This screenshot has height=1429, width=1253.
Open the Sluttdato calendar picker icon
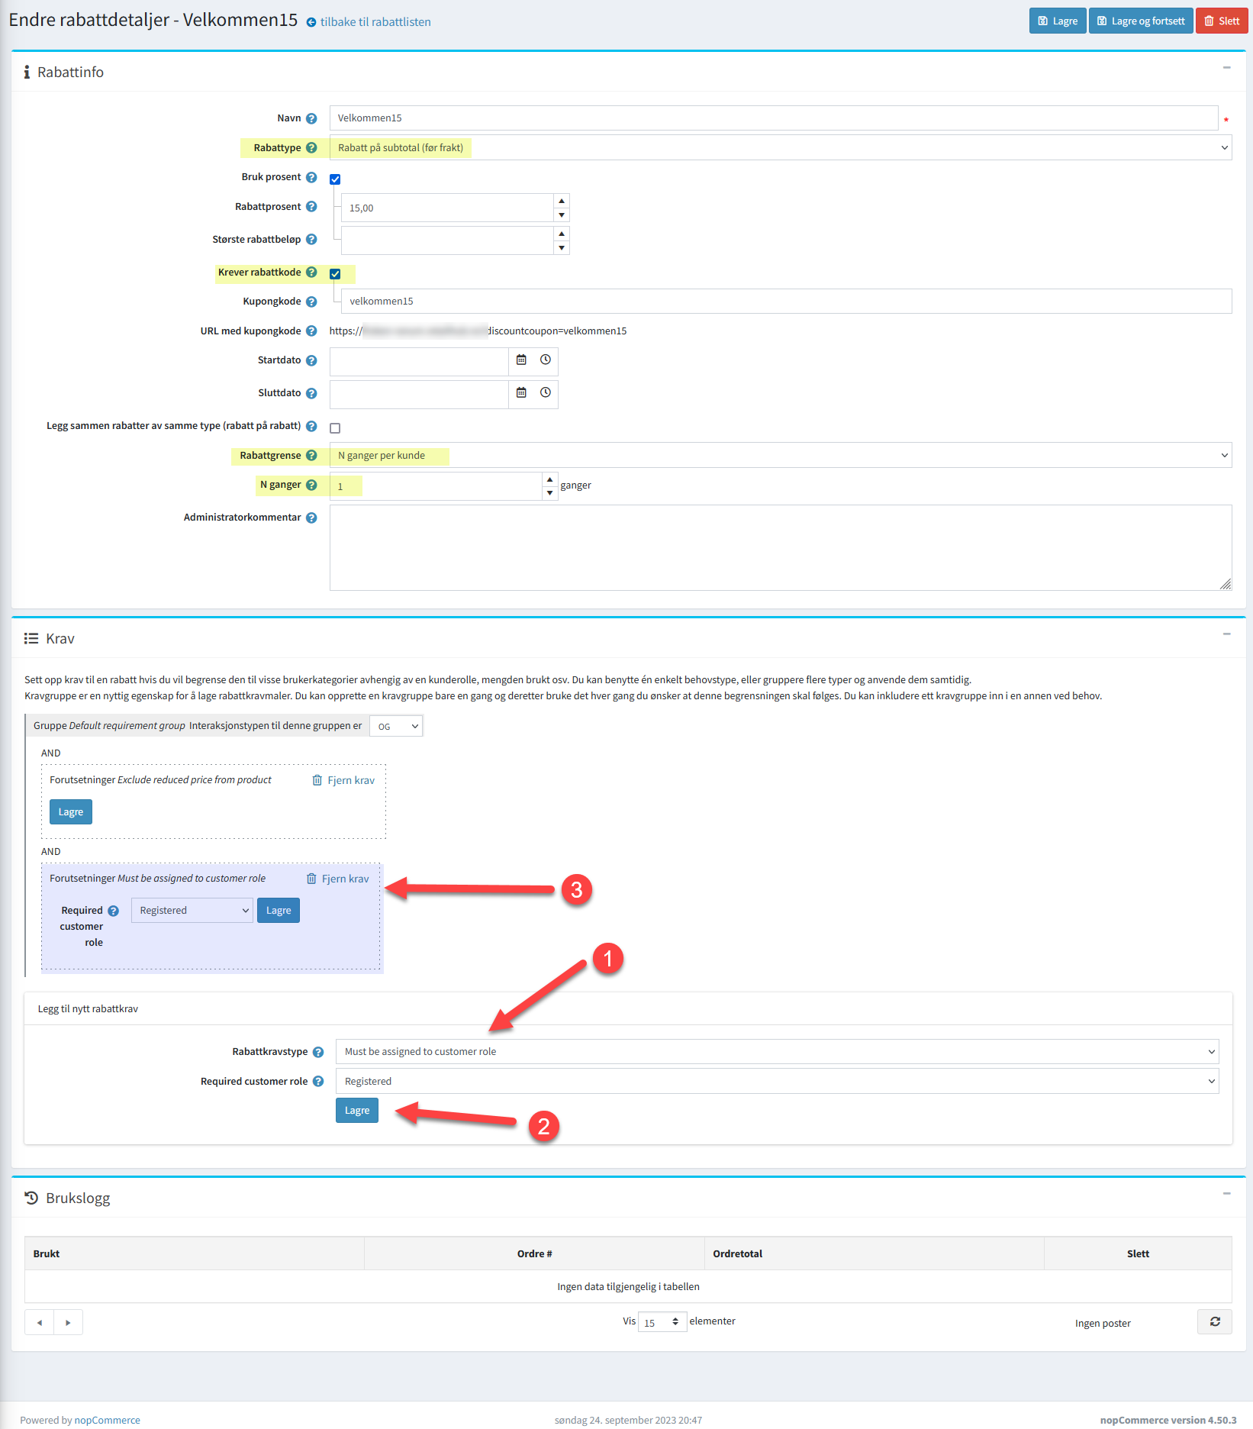tap(521, 393)
